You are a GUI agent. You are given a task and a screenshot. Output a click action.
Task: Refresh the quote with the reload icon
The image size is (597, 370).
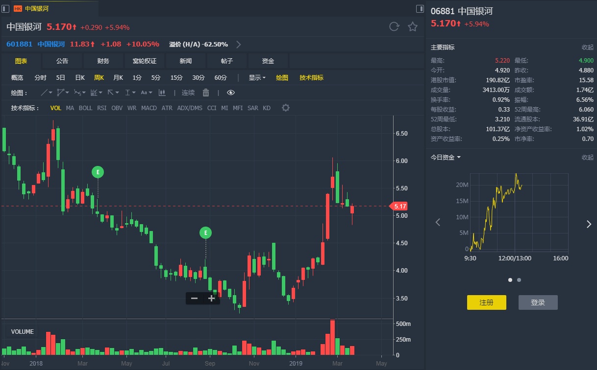[x=394, y=26]
